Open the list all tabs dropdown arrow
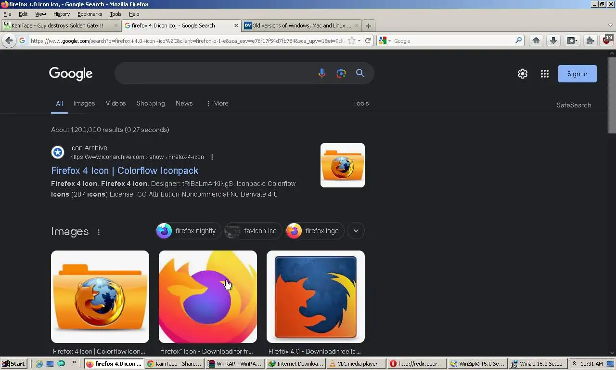Screen dimensions: 616x370 (x=610, y=26)
